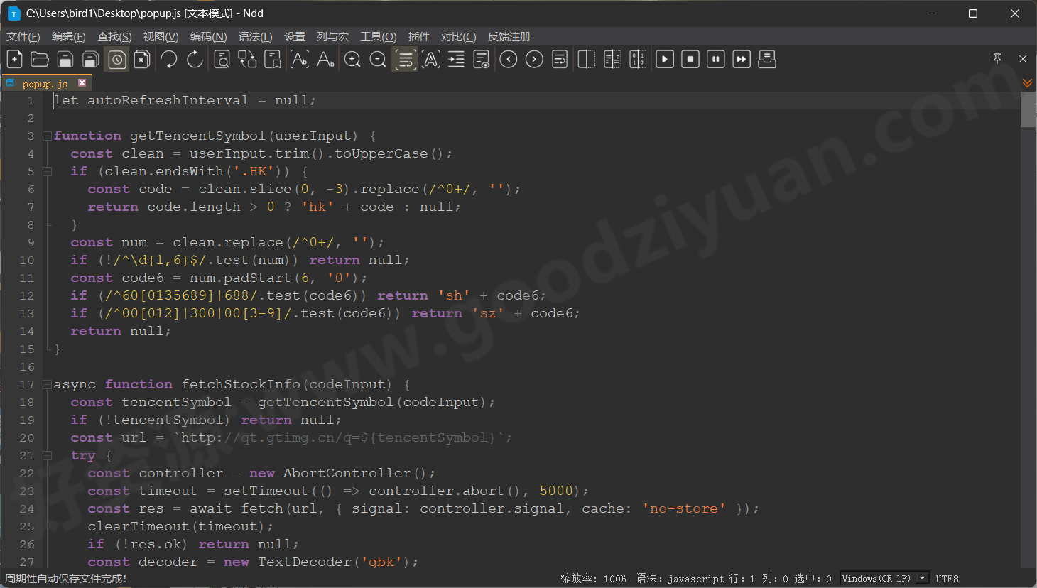Open the Find-in-file icon
This screenshot has height=588, width=1037.
tap(221, 59)
